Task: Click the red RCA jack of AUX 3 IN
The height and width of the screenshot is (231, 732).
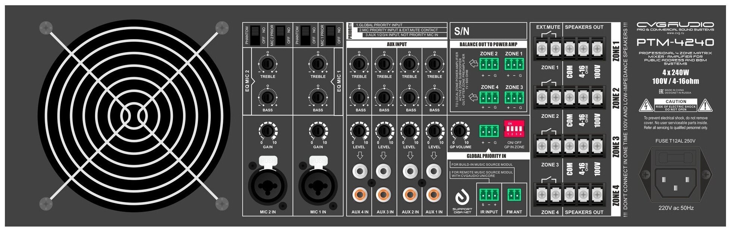Action: 384,194
